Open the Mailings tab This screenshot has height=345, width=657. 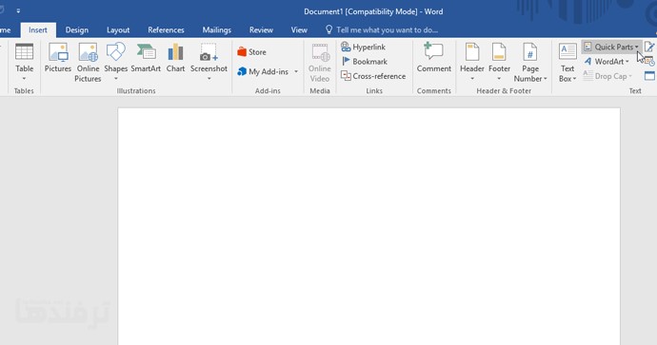pos(217,30)
